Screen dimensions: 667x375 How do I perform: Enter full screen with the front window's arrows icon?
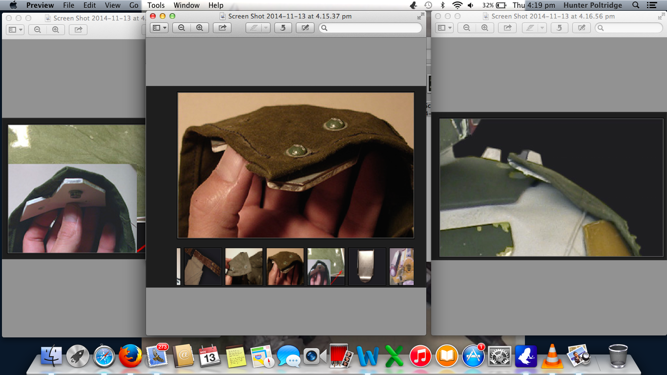click(420, 16)
